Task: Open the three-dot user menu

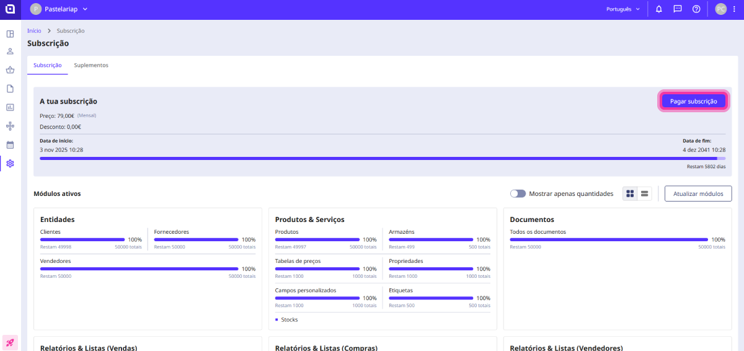Action: 733,9
